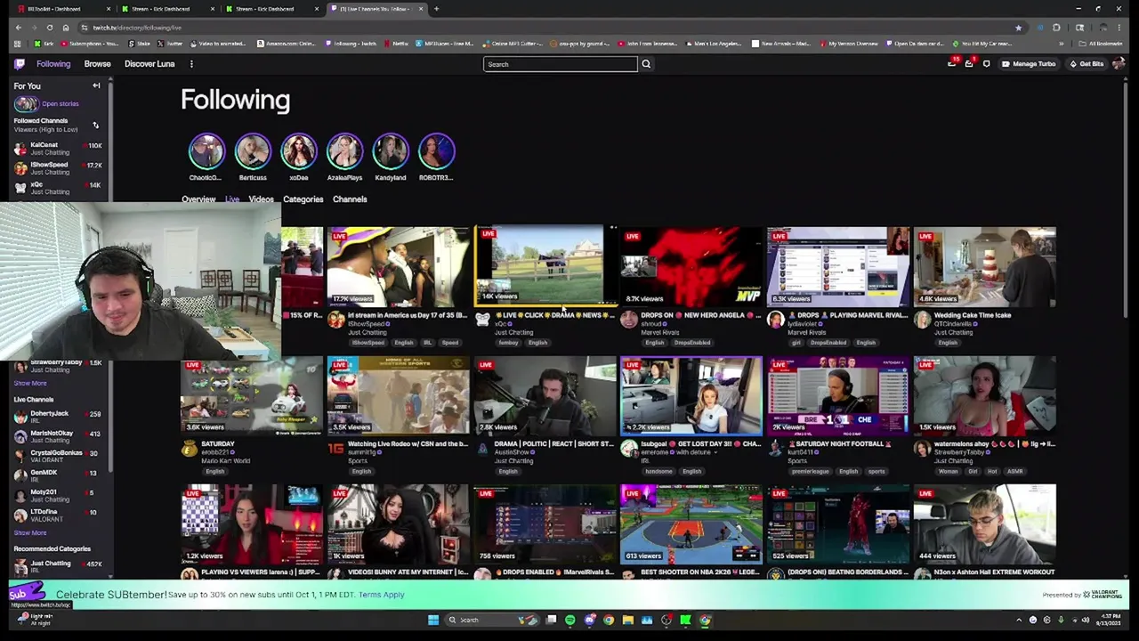Click Show More under Live Channels
The image size is (1139, 641).
pyautogui.click(x=30, y=532)
